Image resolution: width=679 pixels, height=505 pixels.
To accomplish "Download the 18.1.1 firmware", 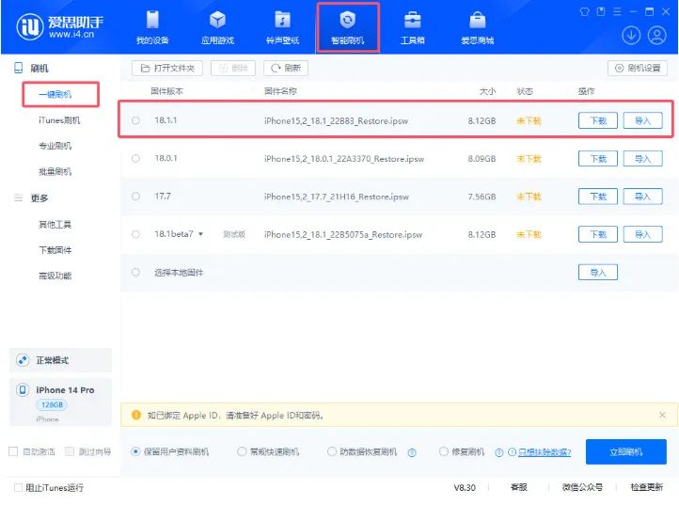I will coord(598,120).
